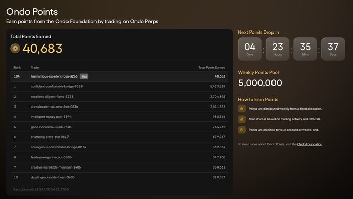Click the clock icon for credited points
This screenshot has width=353, height=199.
(x=242, y=130)
